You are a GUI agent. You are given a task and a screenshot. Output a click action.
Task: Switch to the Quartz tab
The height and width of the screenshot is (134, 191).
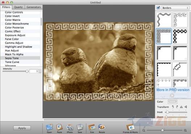pyautogui.click(x=18, y=7)
